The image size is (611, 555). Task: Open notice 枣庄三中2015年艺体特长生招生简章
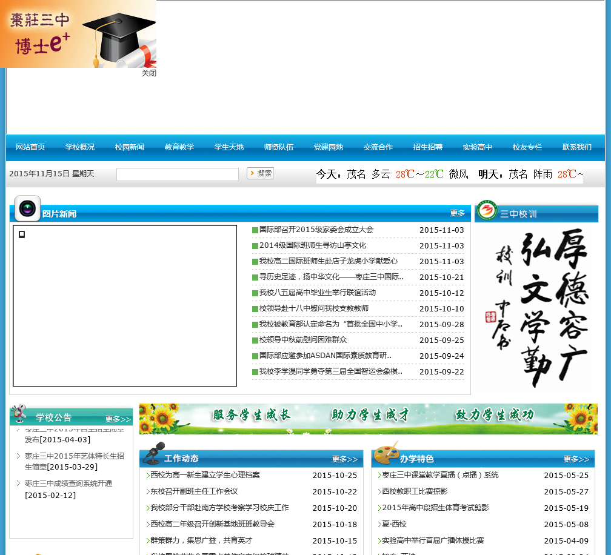tap(75, 461)
